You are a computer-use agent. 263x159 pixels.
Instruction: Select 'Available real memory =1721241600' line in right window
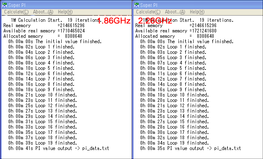[176, 31]
